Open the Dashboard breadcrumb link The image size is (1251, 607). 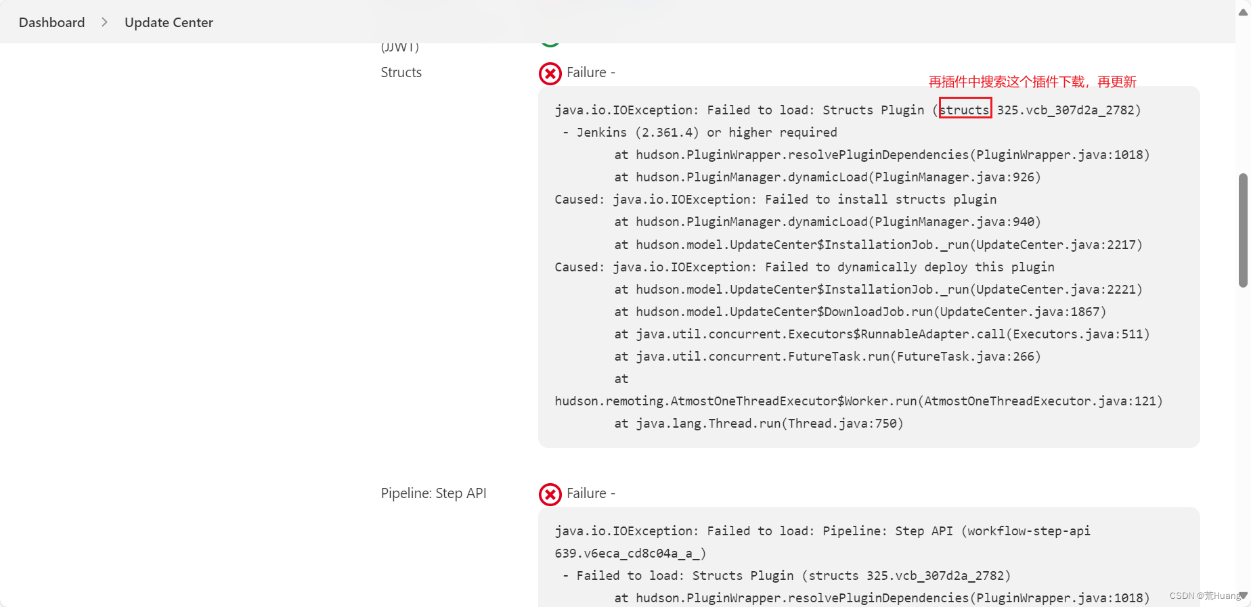52,22
